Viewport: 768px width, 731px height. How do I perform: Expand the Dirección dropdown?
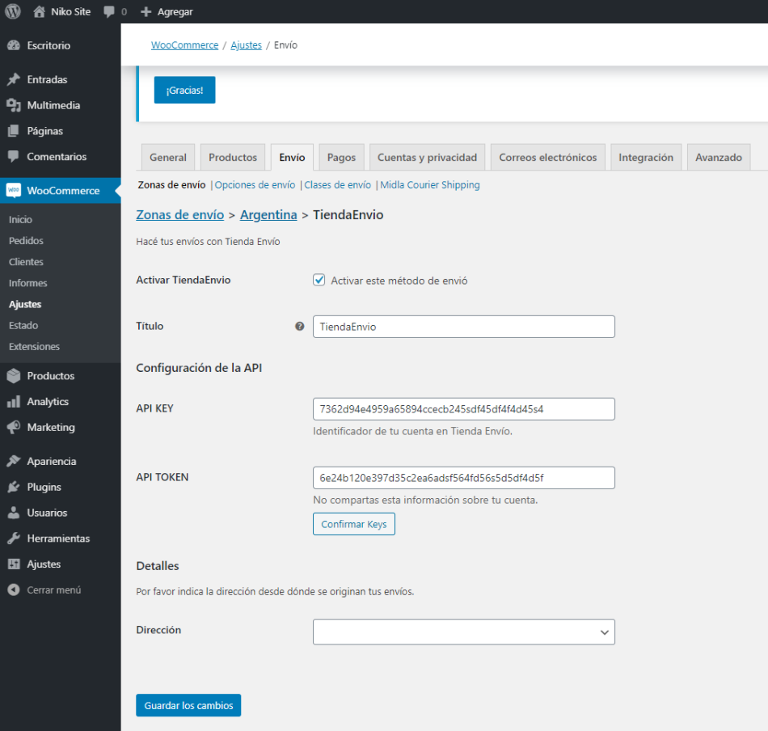(463, 632)
